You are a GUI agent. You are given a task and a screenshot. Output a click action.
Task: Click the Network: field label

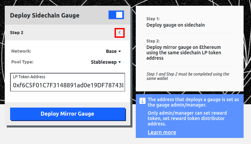(x=21, y=51)
